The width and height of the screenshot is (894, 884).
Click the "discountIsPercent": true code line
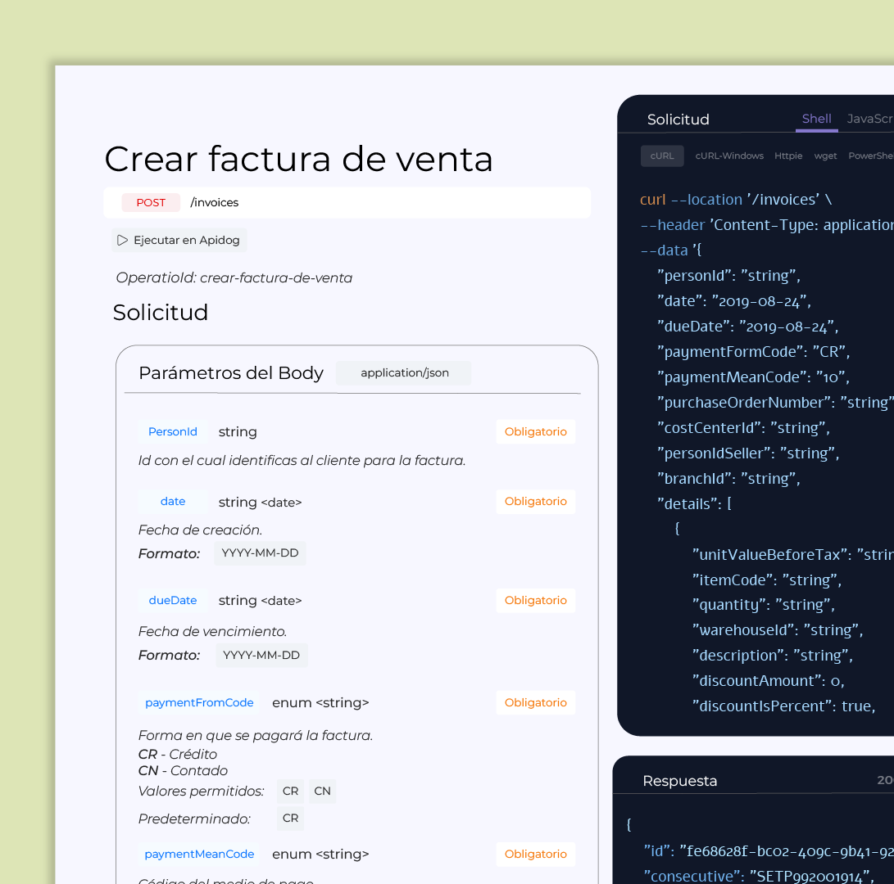[x=783, y=706]
